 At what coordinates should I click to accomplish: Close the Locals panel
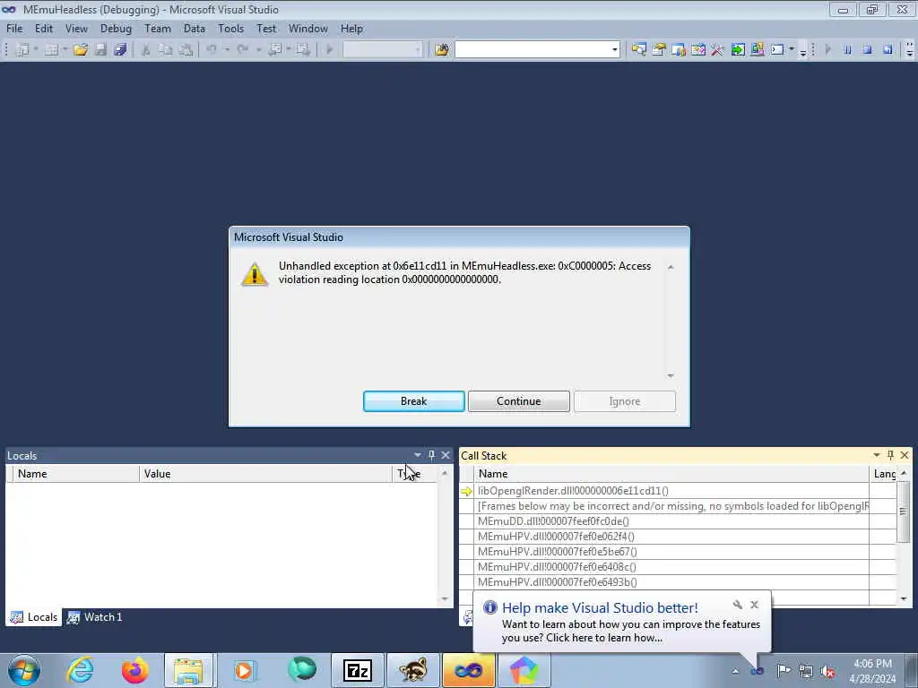point(446,455)
